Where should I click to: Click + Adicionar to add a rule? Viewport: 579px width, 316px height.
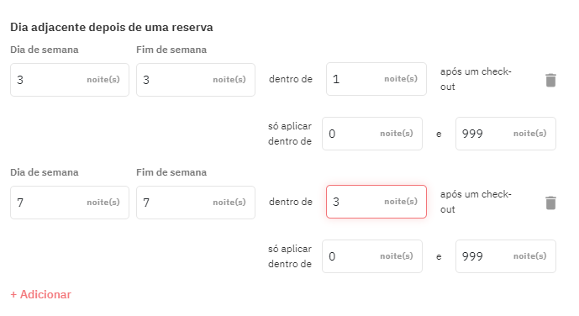40,294
